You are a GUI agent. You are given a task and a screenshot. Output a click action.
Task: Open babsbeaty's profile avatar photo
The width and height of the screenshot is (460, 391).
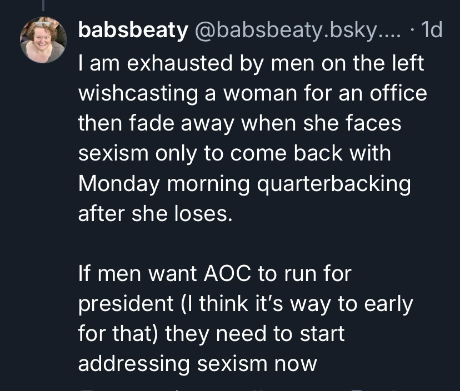coord(43,39)
